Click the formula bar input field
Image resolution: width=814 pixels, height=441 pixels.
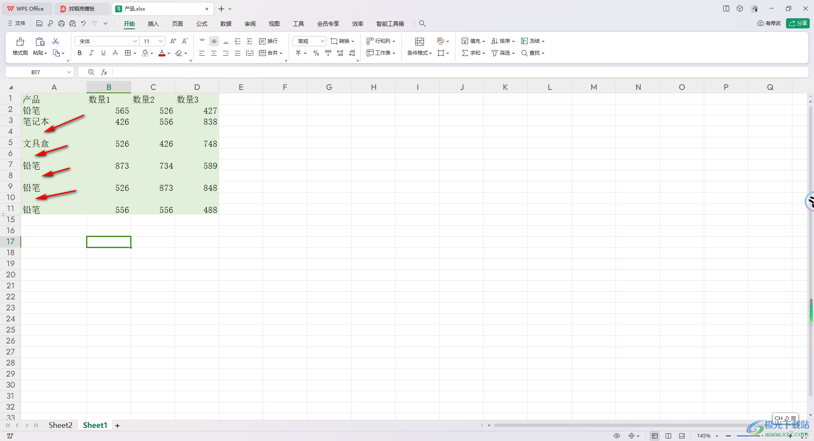460,73
